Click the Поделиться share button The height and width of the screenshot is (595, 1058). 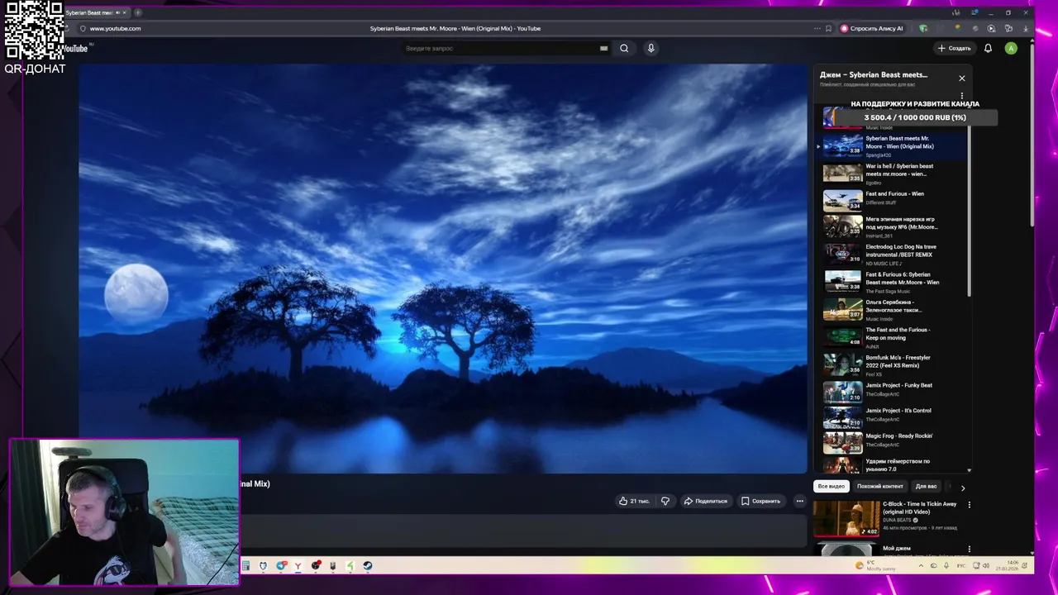click(705, 501)
